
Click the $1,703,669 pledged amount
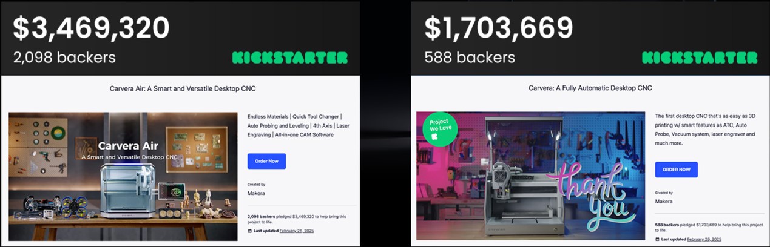(x=498, y=27)
